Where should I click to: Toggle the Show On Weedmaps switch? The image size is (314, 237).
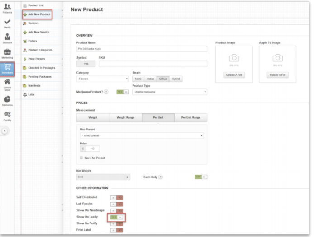117,211
